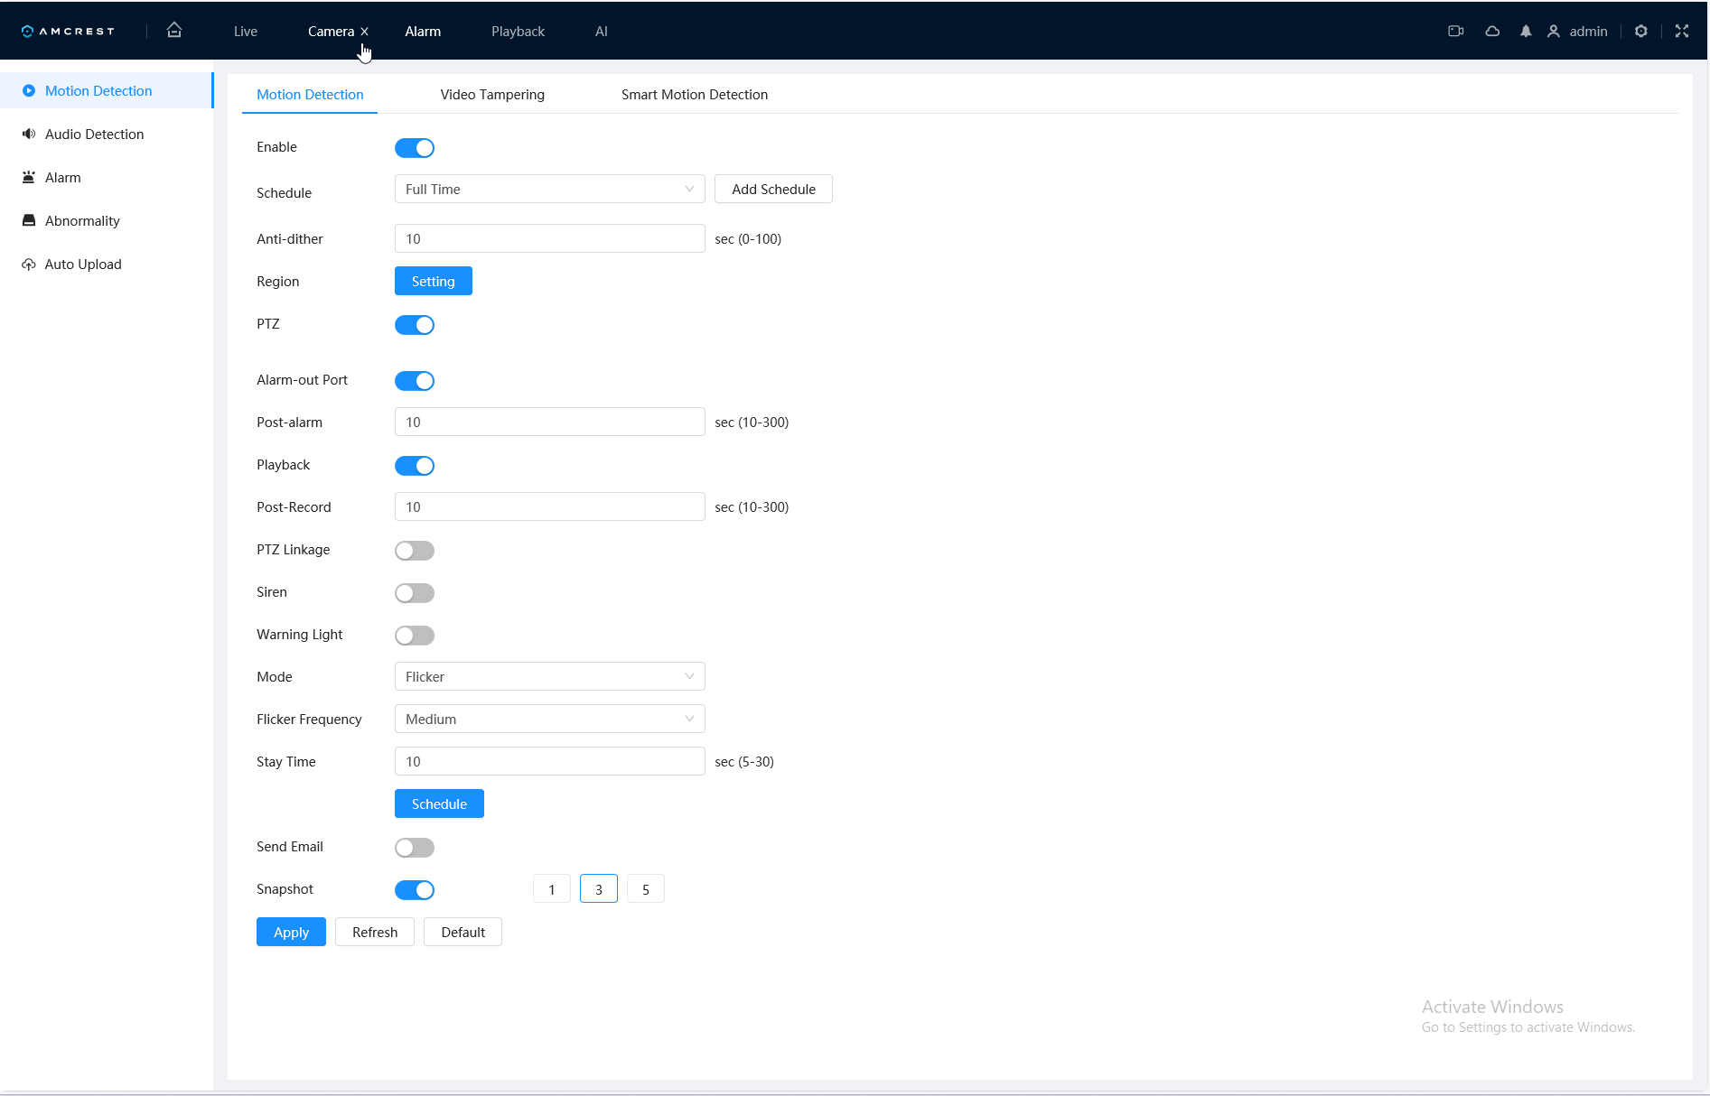
Task: Enable the PTZ Linkage switch
Action: [x=415, y=551]
